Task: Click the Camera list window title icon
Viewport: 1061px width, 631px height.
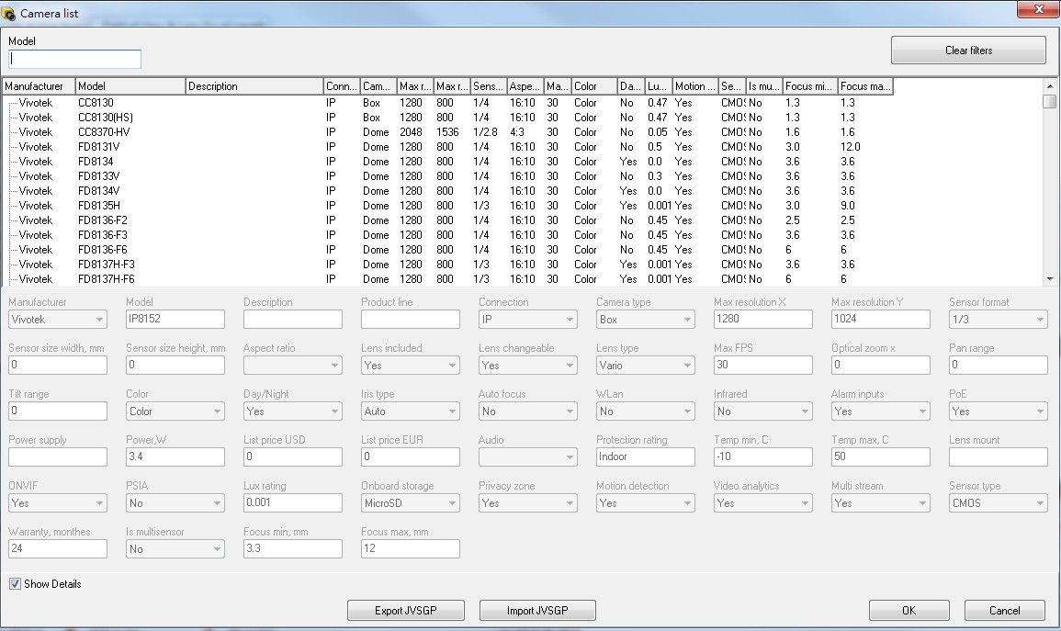Action: click(10, 14)
